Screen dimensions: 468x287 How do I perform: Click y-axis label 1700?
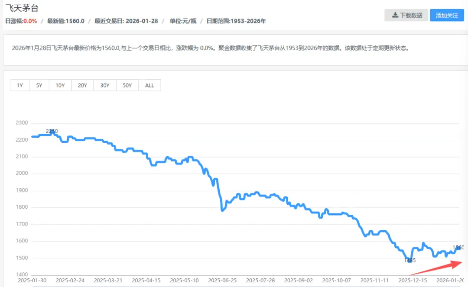pos(22,224)
